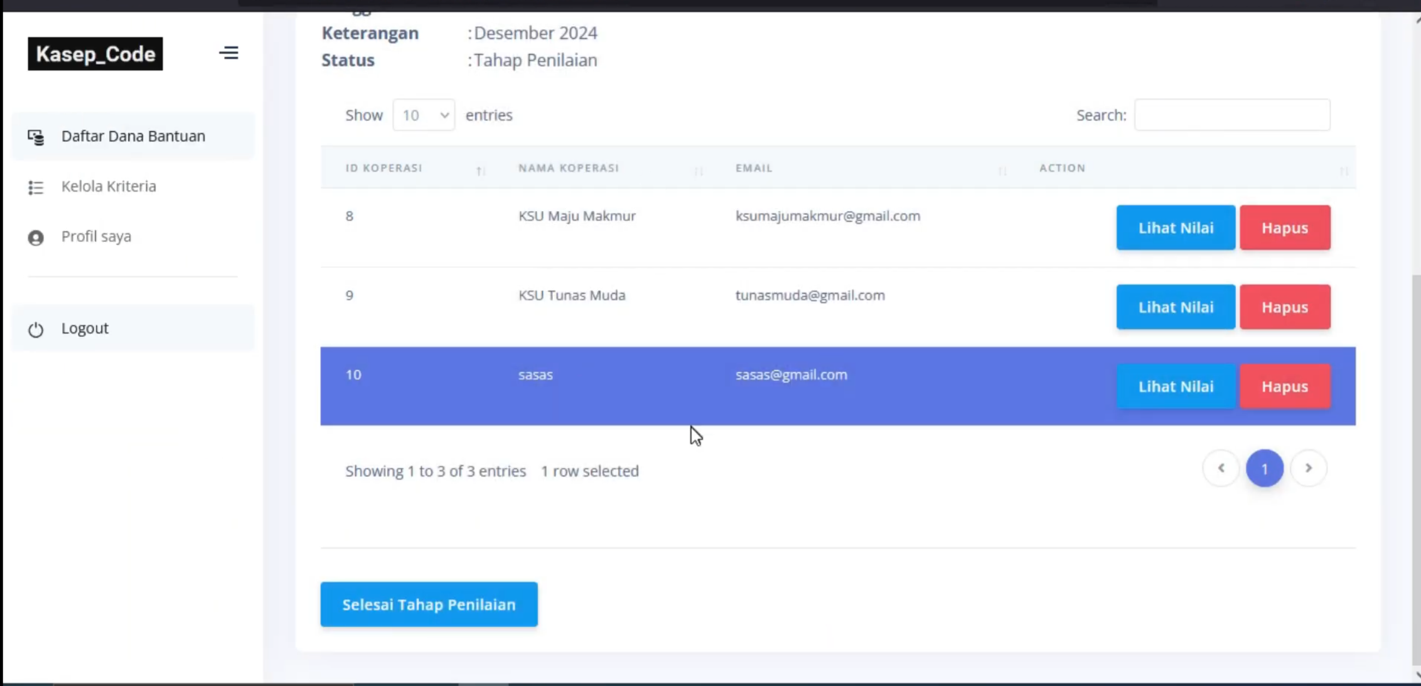Select Logout in sidebar
Viewport: 1421px width, 686px height.
click(x=133, y=328)
